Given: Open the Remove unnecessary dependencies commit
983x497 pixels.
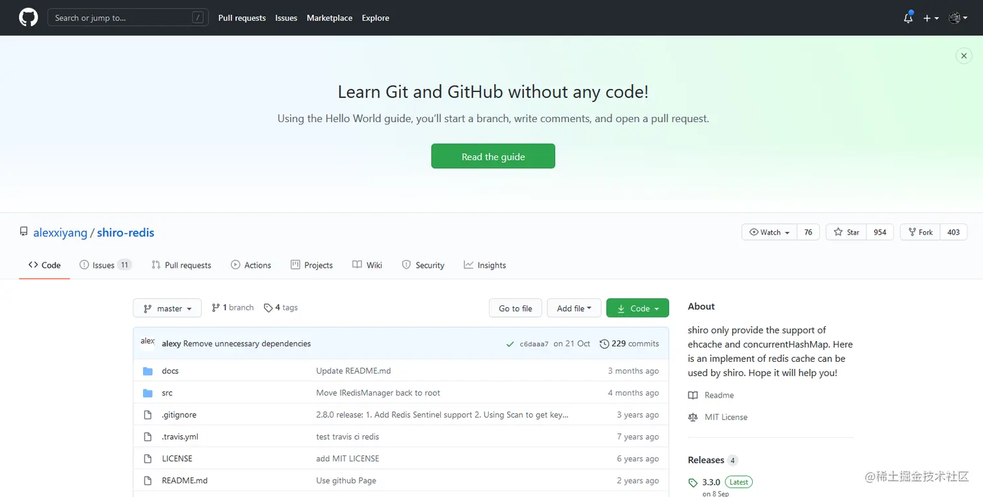Looking at the screenshot, I should tap(247, 344).
